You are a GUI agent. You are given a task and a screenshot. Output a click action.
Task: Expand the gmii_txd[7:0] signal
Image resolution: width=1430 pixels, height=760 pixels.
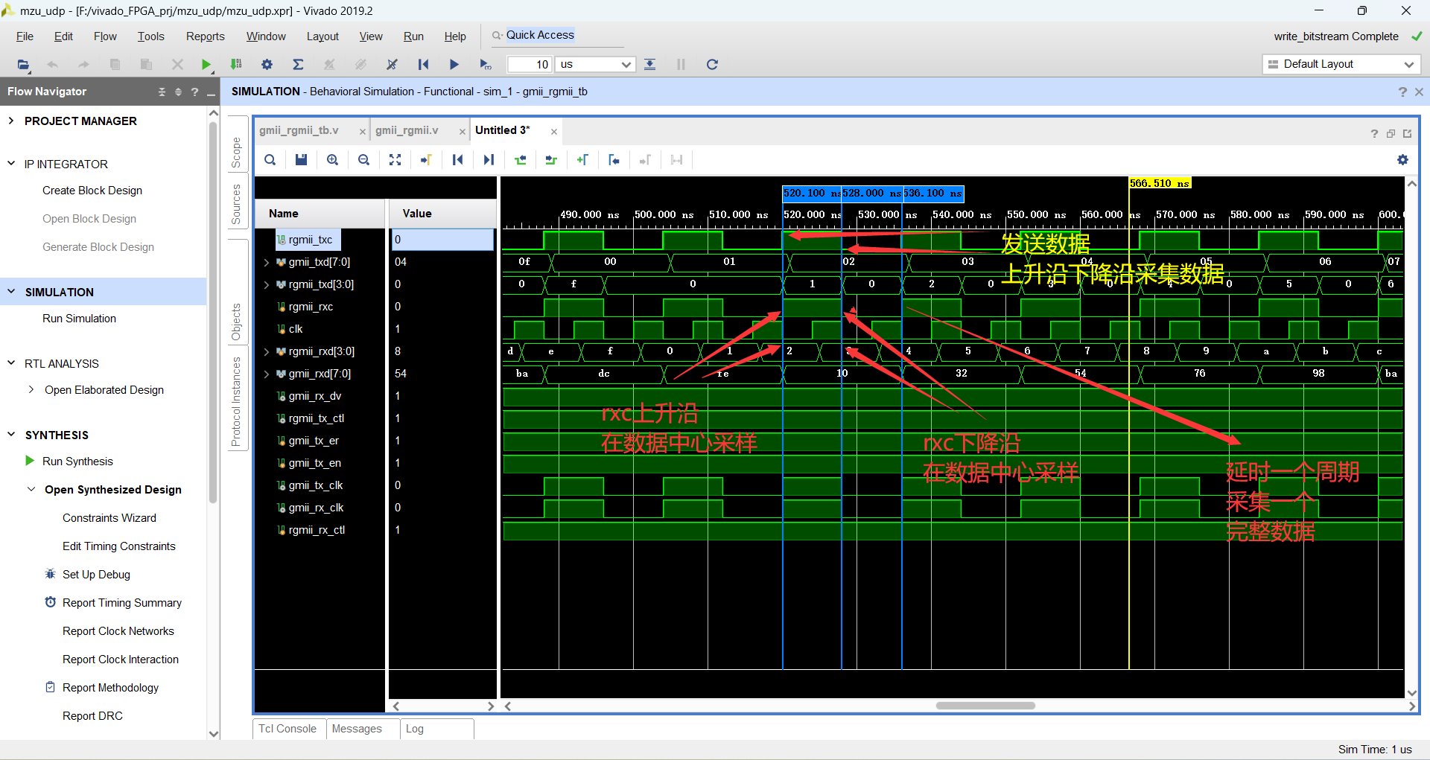click(x=266, y=262)
